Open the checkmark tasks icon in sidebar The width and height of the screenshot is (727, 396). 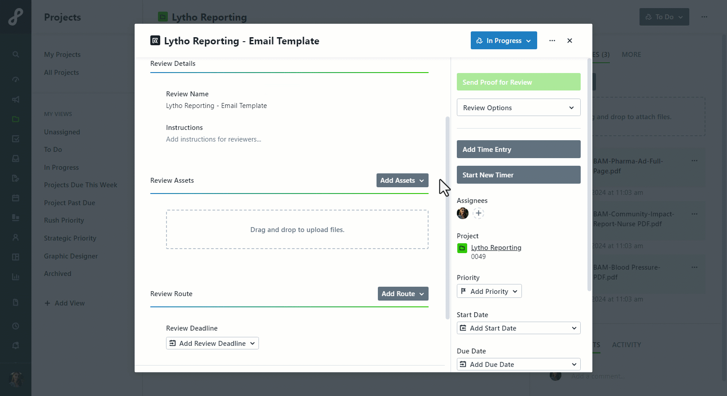pos(16,139)
